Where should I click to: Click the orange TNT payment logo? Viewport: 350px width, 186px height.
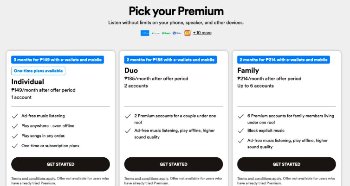[188, 33]
